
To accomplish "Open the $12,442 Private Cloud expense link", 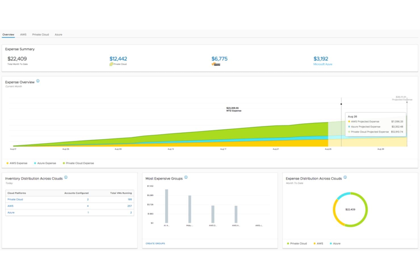I will (118, 59).
